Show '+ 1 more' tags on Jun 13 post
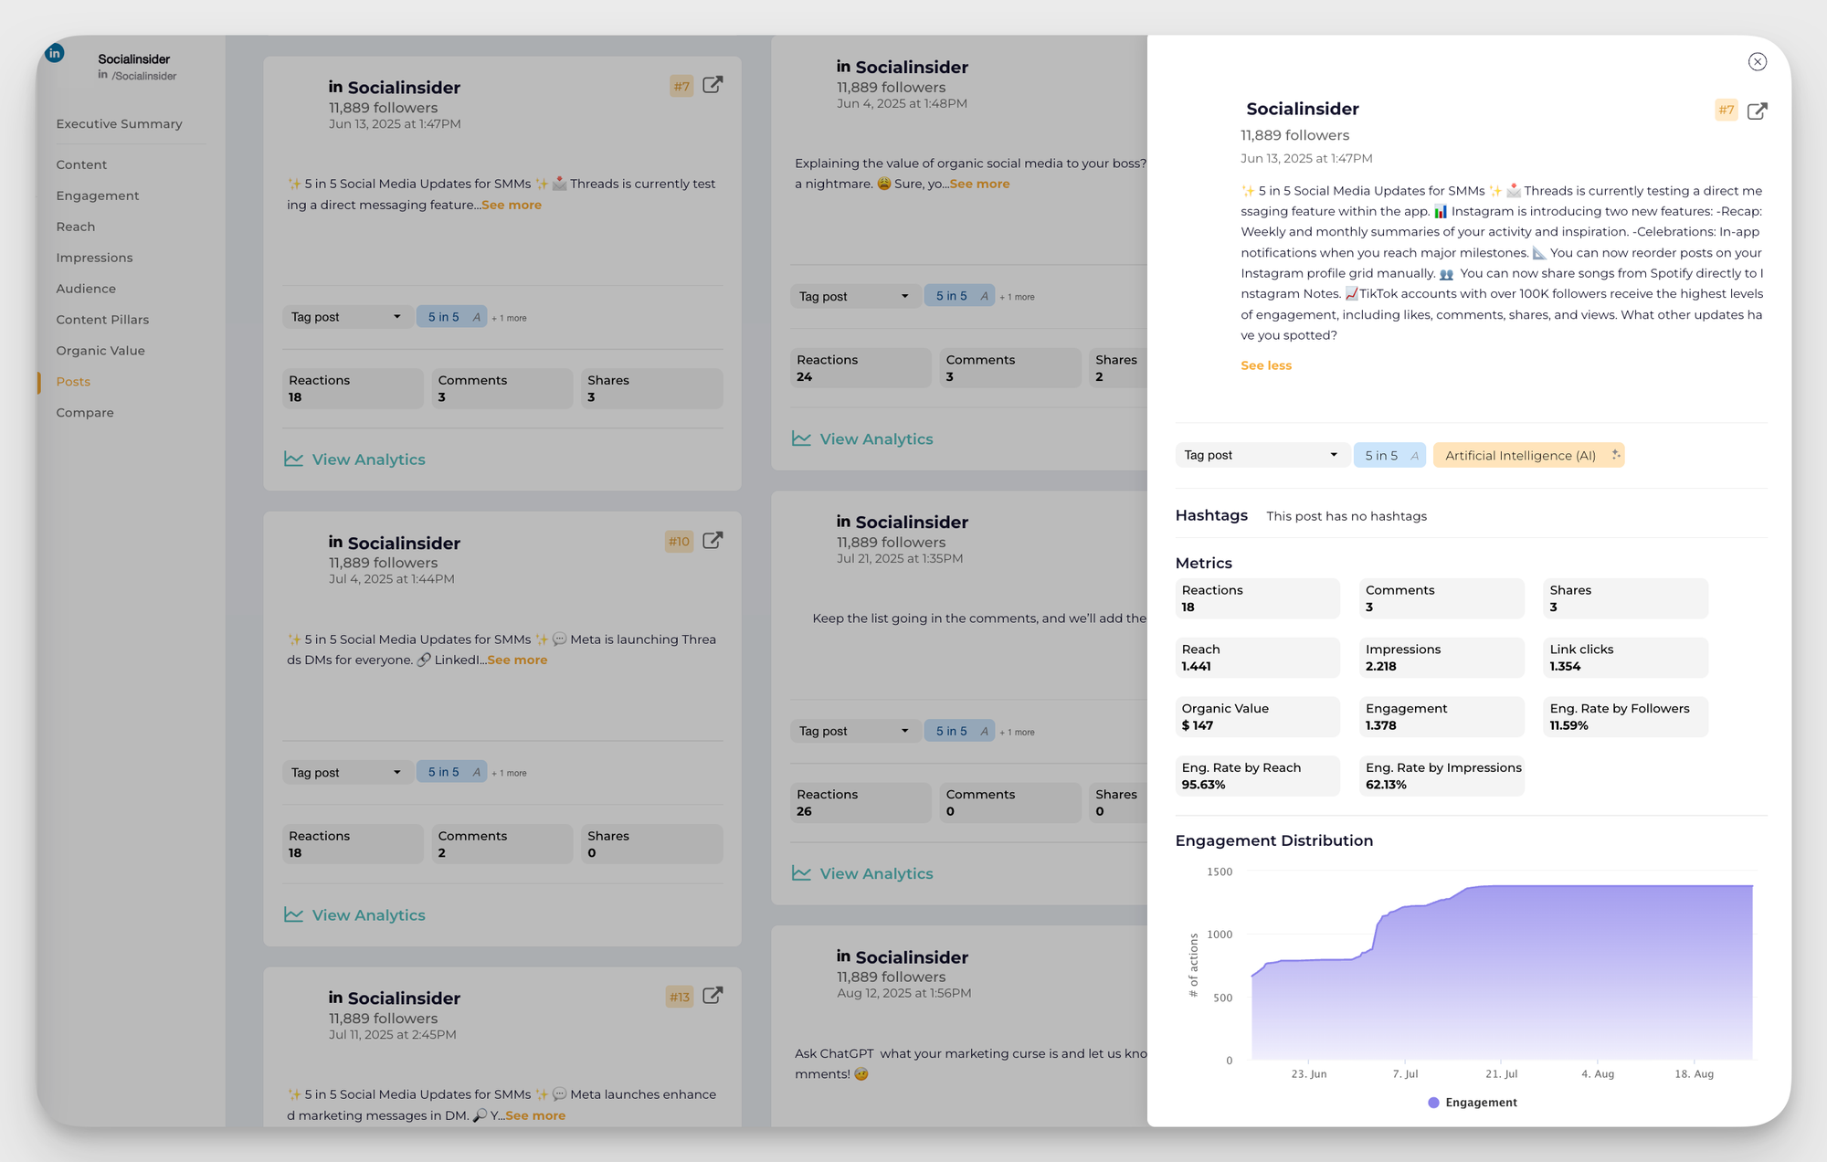The image size is (1827, 1162). tap(509, 318)
